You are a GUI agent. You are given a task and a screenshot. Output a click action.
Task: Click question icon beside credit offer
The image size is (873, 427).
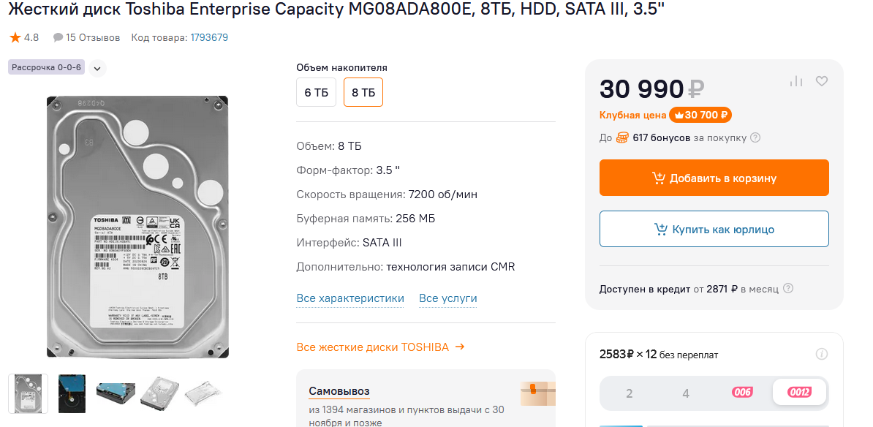[x=787, y=289]
